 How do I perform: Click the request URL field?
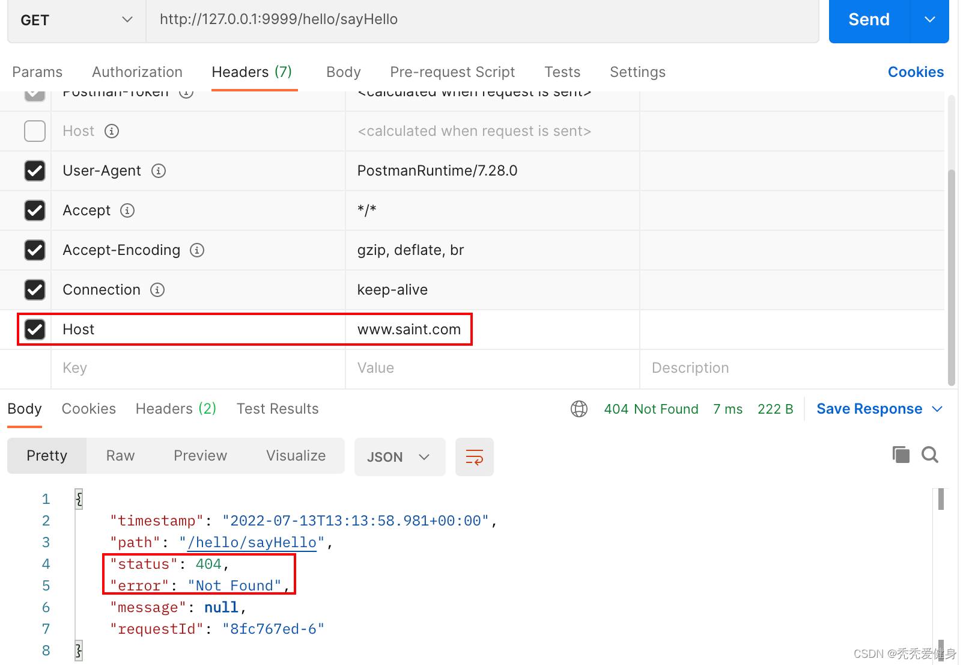coord(482,20)
